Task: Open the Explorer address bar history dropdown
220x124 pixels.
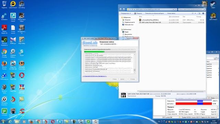Action: (x=173, y=9)
